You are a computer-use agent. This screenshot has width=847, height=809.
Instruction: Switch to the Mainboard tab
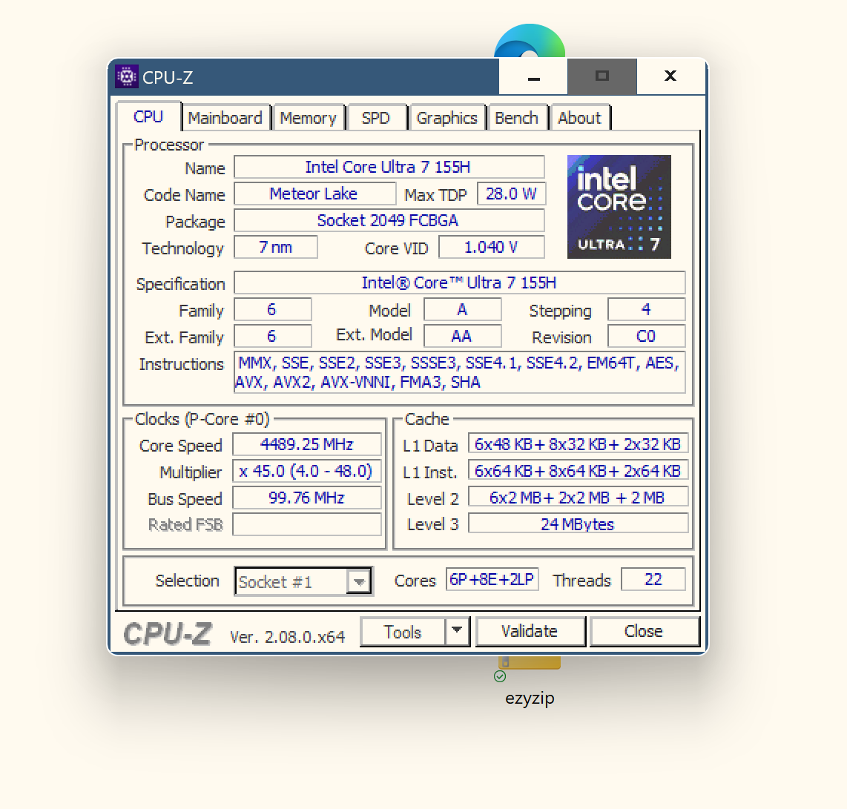pyautogui.click(x=225, y=118)
